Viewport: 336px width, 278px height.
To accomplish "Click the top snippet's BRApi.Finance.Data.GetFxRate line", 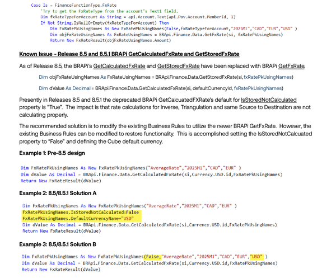I will 166,35.
